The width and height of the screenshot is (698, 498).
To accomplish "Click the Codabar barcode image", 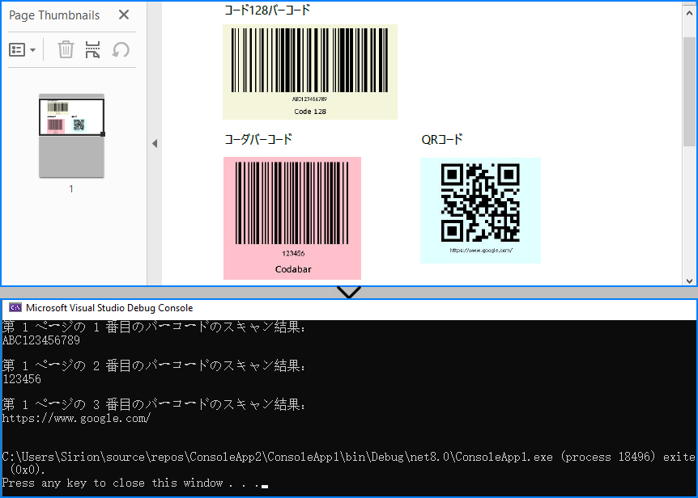I will [x=292, y=218].
